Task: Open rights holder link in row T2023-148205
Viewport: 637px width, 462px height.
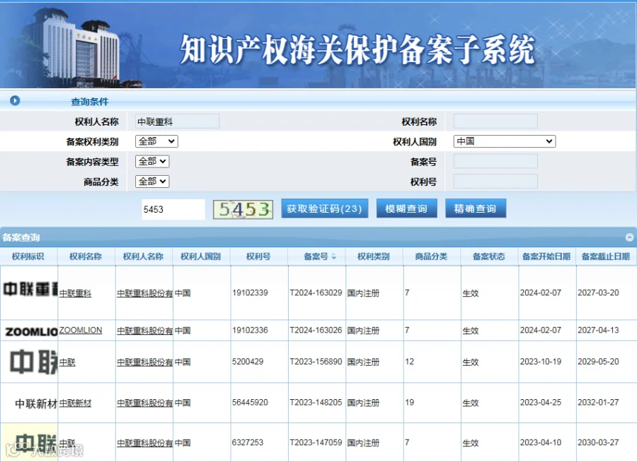Action: (x=144, y=403)
